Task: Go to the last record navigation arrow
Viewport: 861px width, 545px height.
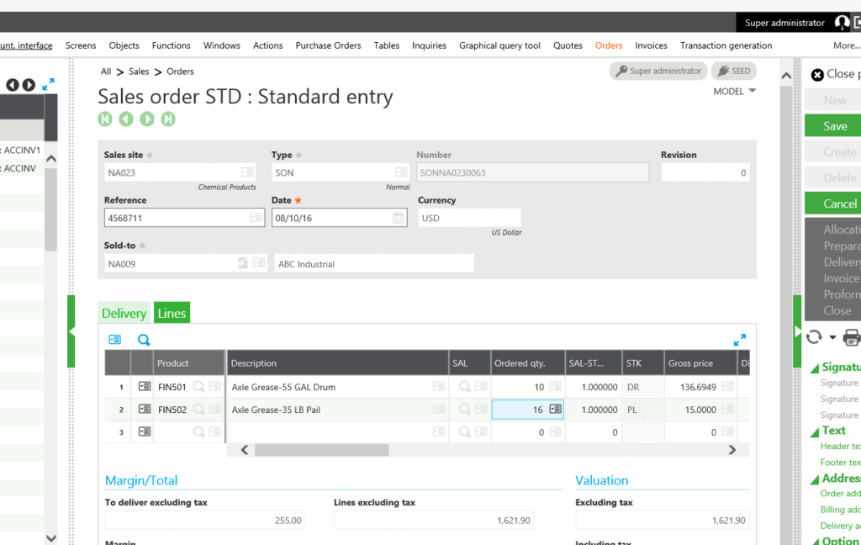Action: coord(168,119)
